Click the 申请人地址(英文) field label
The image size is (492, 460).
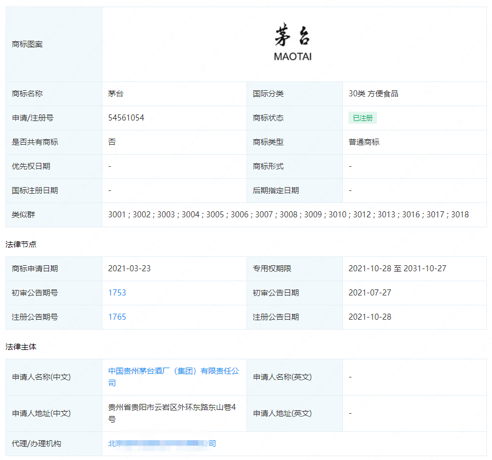click(282, 413)
